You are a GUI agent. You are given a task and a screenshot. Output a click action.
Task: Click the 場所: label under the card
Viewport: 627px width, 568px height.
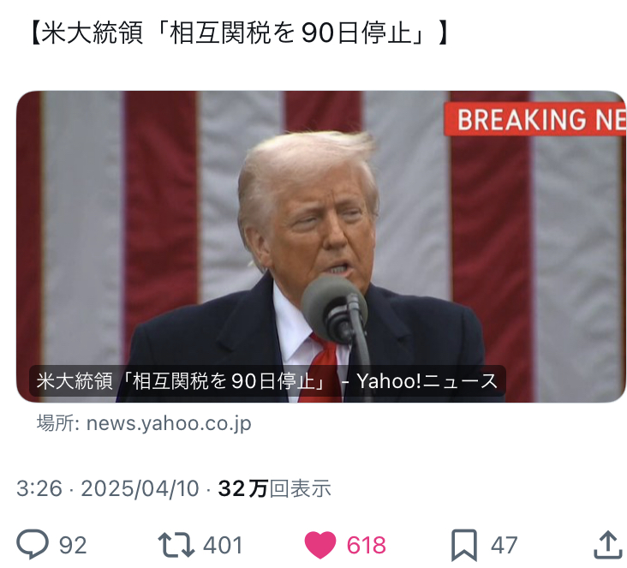[58, 423]
